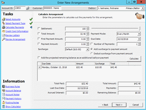View the Payment History link
This screenshot has height=110, width=146.
13,99
